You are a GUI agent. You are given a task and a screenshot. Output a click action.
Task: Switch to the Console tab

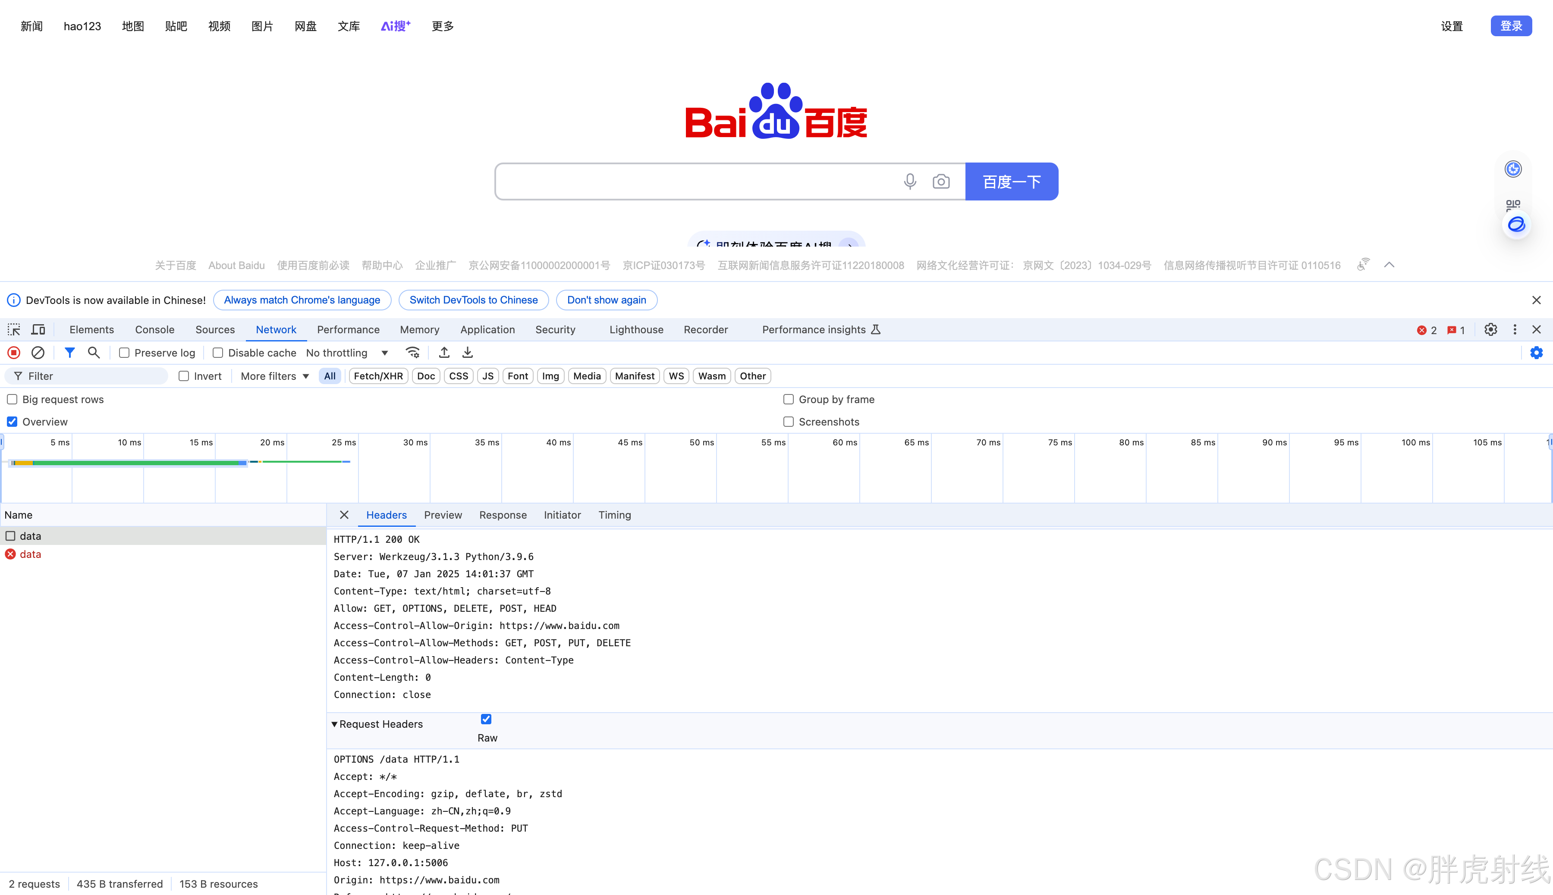155,329
